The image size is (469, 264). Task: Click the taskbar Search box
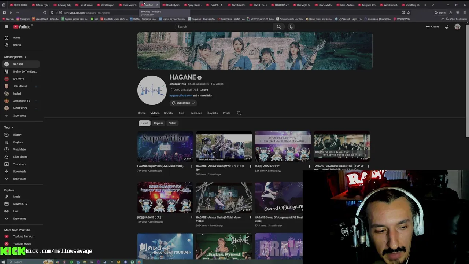26,262
